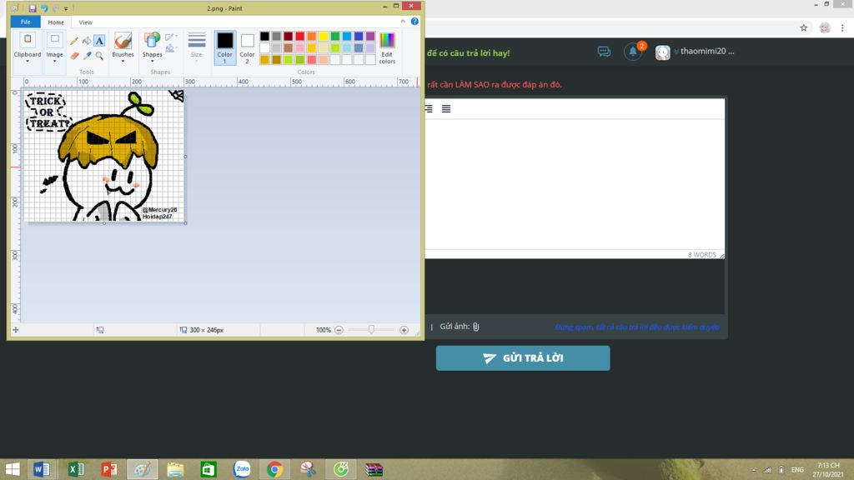Toggle right alignment in the answer editor
The height and width of the screenshot is (480, 854).
430,109
